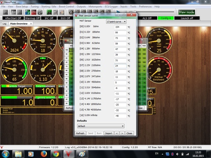
Task: Toggle the ALS Off indicator
Action: click(147, 18)
